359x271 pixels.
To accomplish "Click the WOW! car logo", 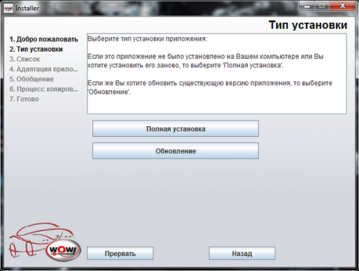I will click(x=45, y=242).
